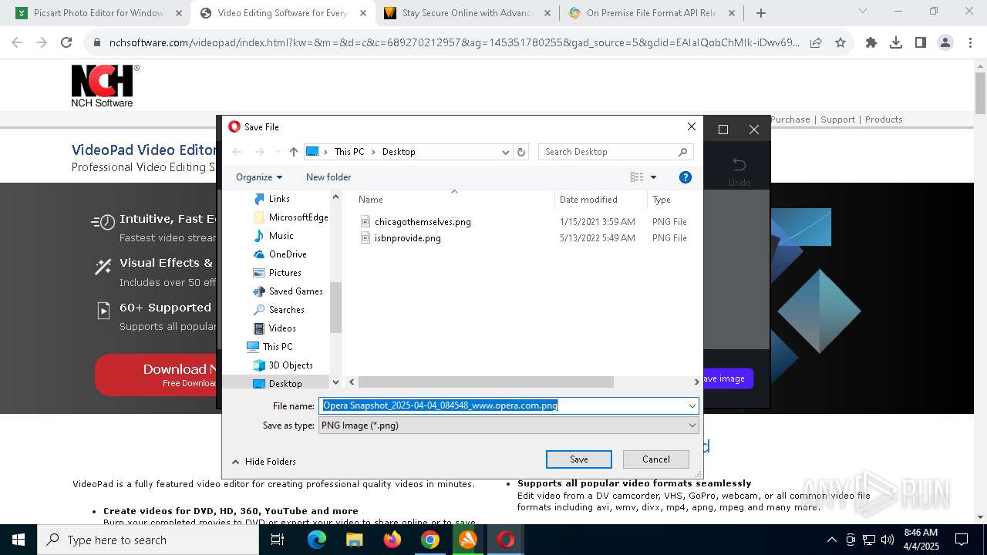This screenshot has height=555, width=987.
Task: Switch to the Picsart Photo Editor tab
Action: point(98,13)
